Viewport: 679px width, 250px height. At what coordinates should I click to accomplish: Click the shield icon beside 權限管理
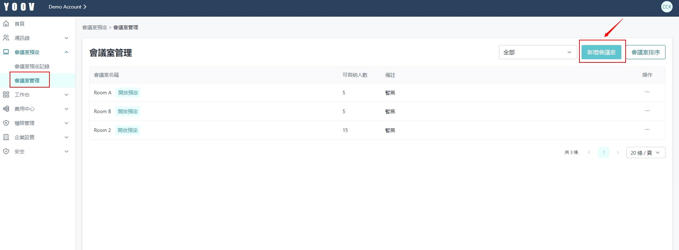[6, 123]
